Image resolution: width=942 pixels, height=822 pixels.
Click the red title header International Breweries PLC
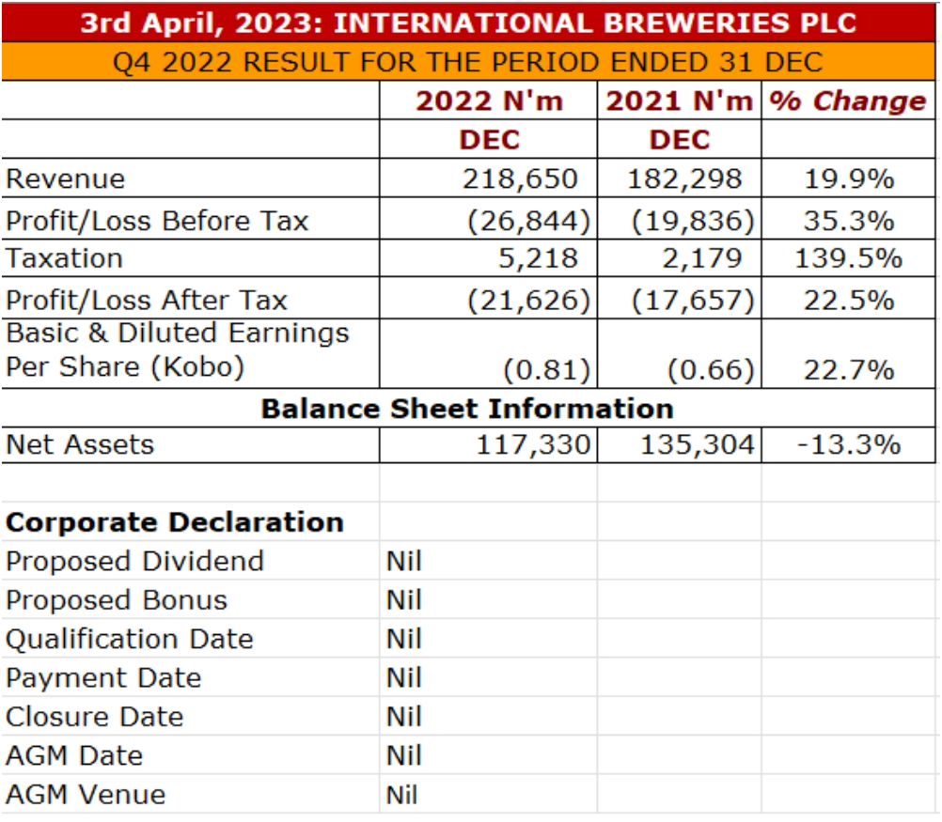pos(469,23)
